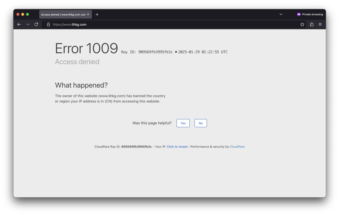Close the Access denied tab
Screen dimensions: 339x215
coord(88,14)
